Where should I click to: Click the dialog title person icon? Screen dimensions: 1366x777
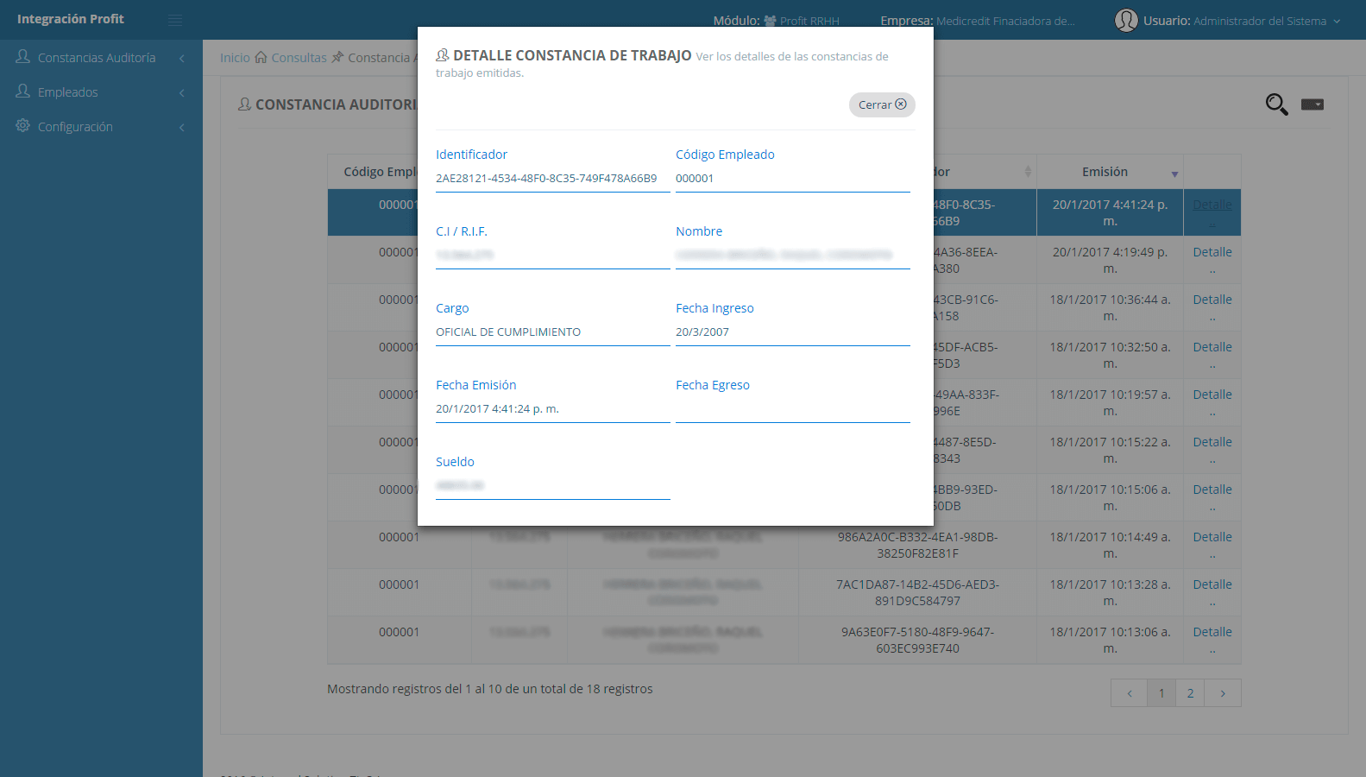coord(443,55)
